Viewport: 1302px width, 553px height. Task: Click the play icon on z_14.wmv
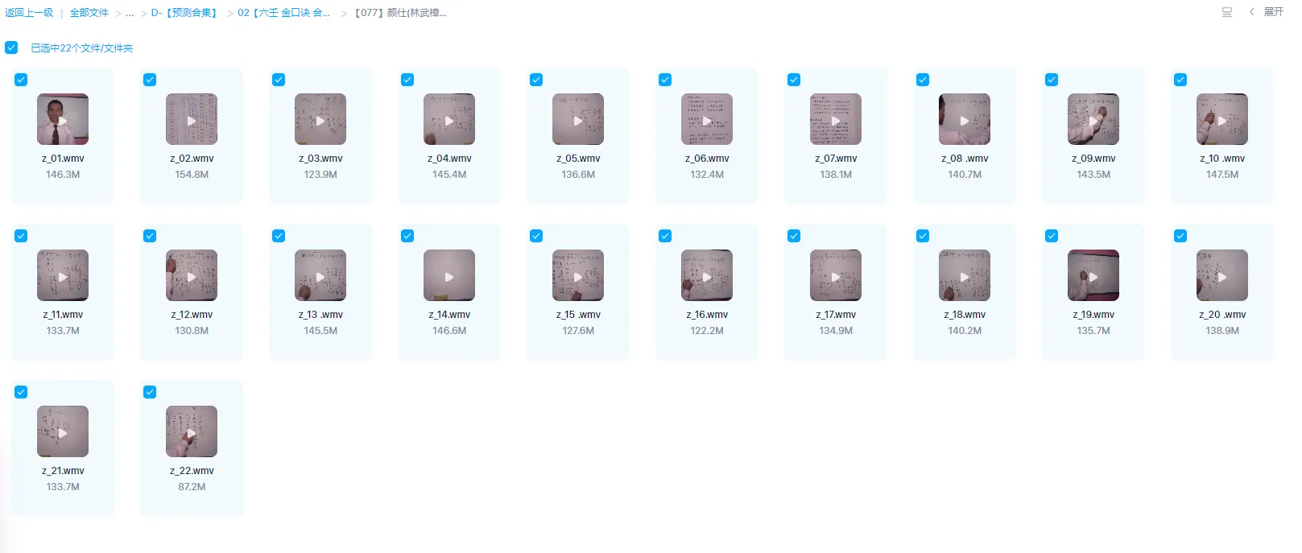coord(449,277)
